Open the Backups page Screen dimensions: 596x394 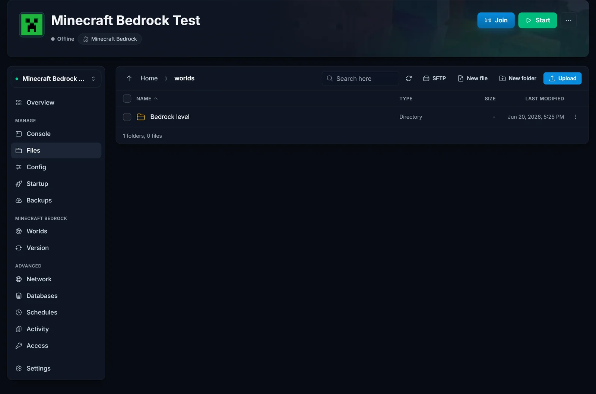point(56,201)
